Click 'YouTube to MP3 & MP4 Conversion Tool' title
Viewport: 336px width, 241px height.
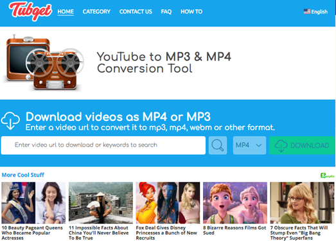click(164, 62)
